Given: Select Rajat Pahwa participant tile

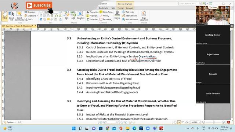Looking at the screenshot, I should pyautogui.click(x=213, y=55).
